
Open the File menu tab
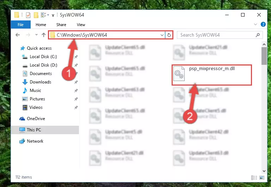pyautogui.click(x=20, y=25)
